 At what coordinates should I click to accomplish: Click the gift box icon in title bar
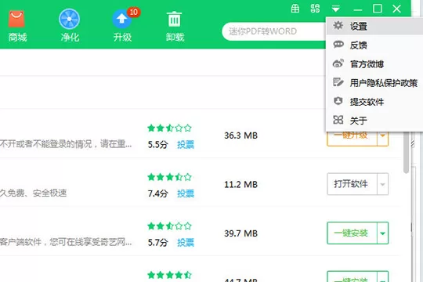(295, 9)
